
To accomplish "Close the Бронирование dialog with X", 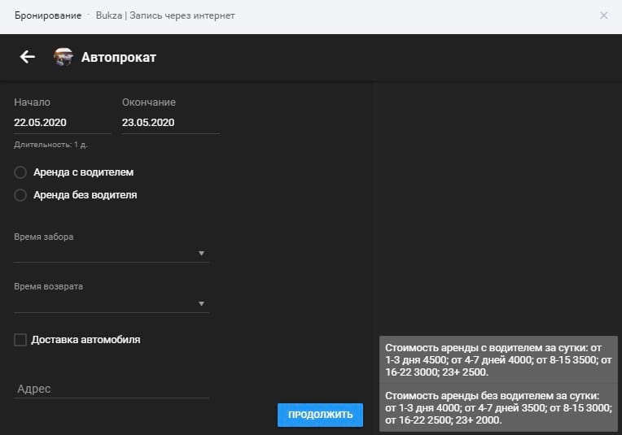I will coord(603,15).
